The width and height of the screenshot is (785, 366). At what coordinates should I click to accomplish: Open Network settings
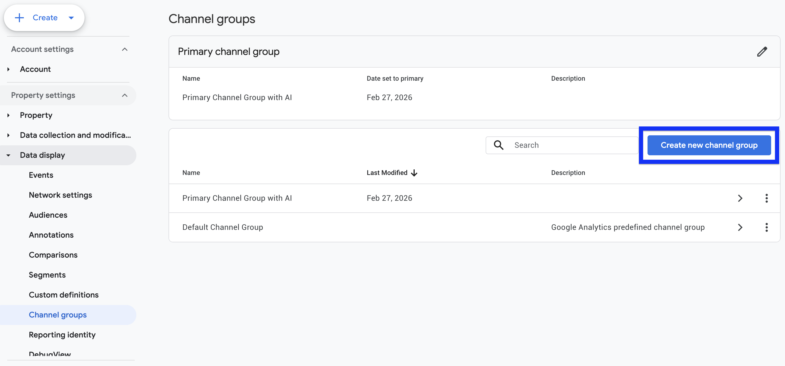point(60,195)
